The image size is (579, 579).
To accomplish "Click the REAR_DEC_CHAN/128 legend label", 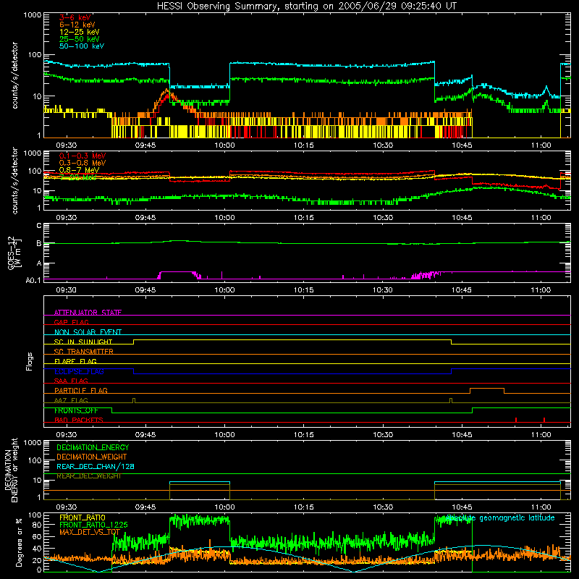I will pyautogui.click(x=96, y=466).
